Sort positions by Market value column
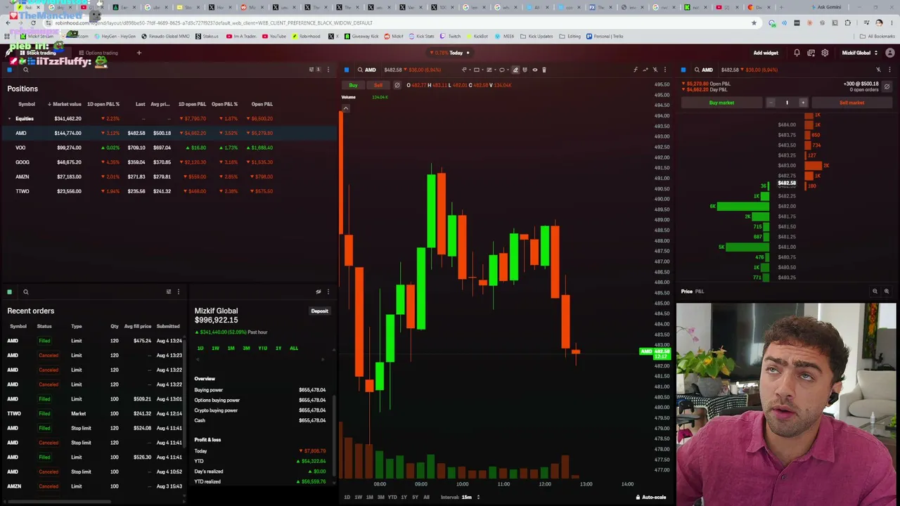900x506 pixels. click(x=65, y=104)
